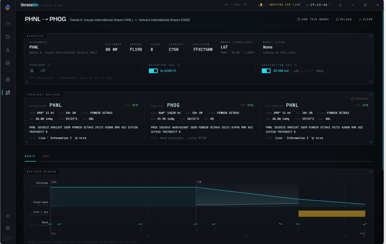The height and width of the screenshot is (244, 386).
Task: Open the gauge dashboard icon in sidebar
Action: 8,24
